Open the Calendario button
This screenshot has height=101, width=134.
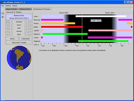[26, 39]
